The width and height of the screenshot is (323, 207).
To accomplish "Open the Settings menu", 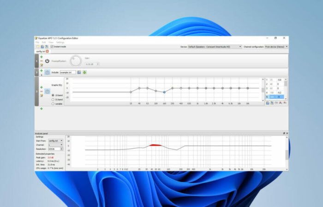I will [x=60, y=42].
